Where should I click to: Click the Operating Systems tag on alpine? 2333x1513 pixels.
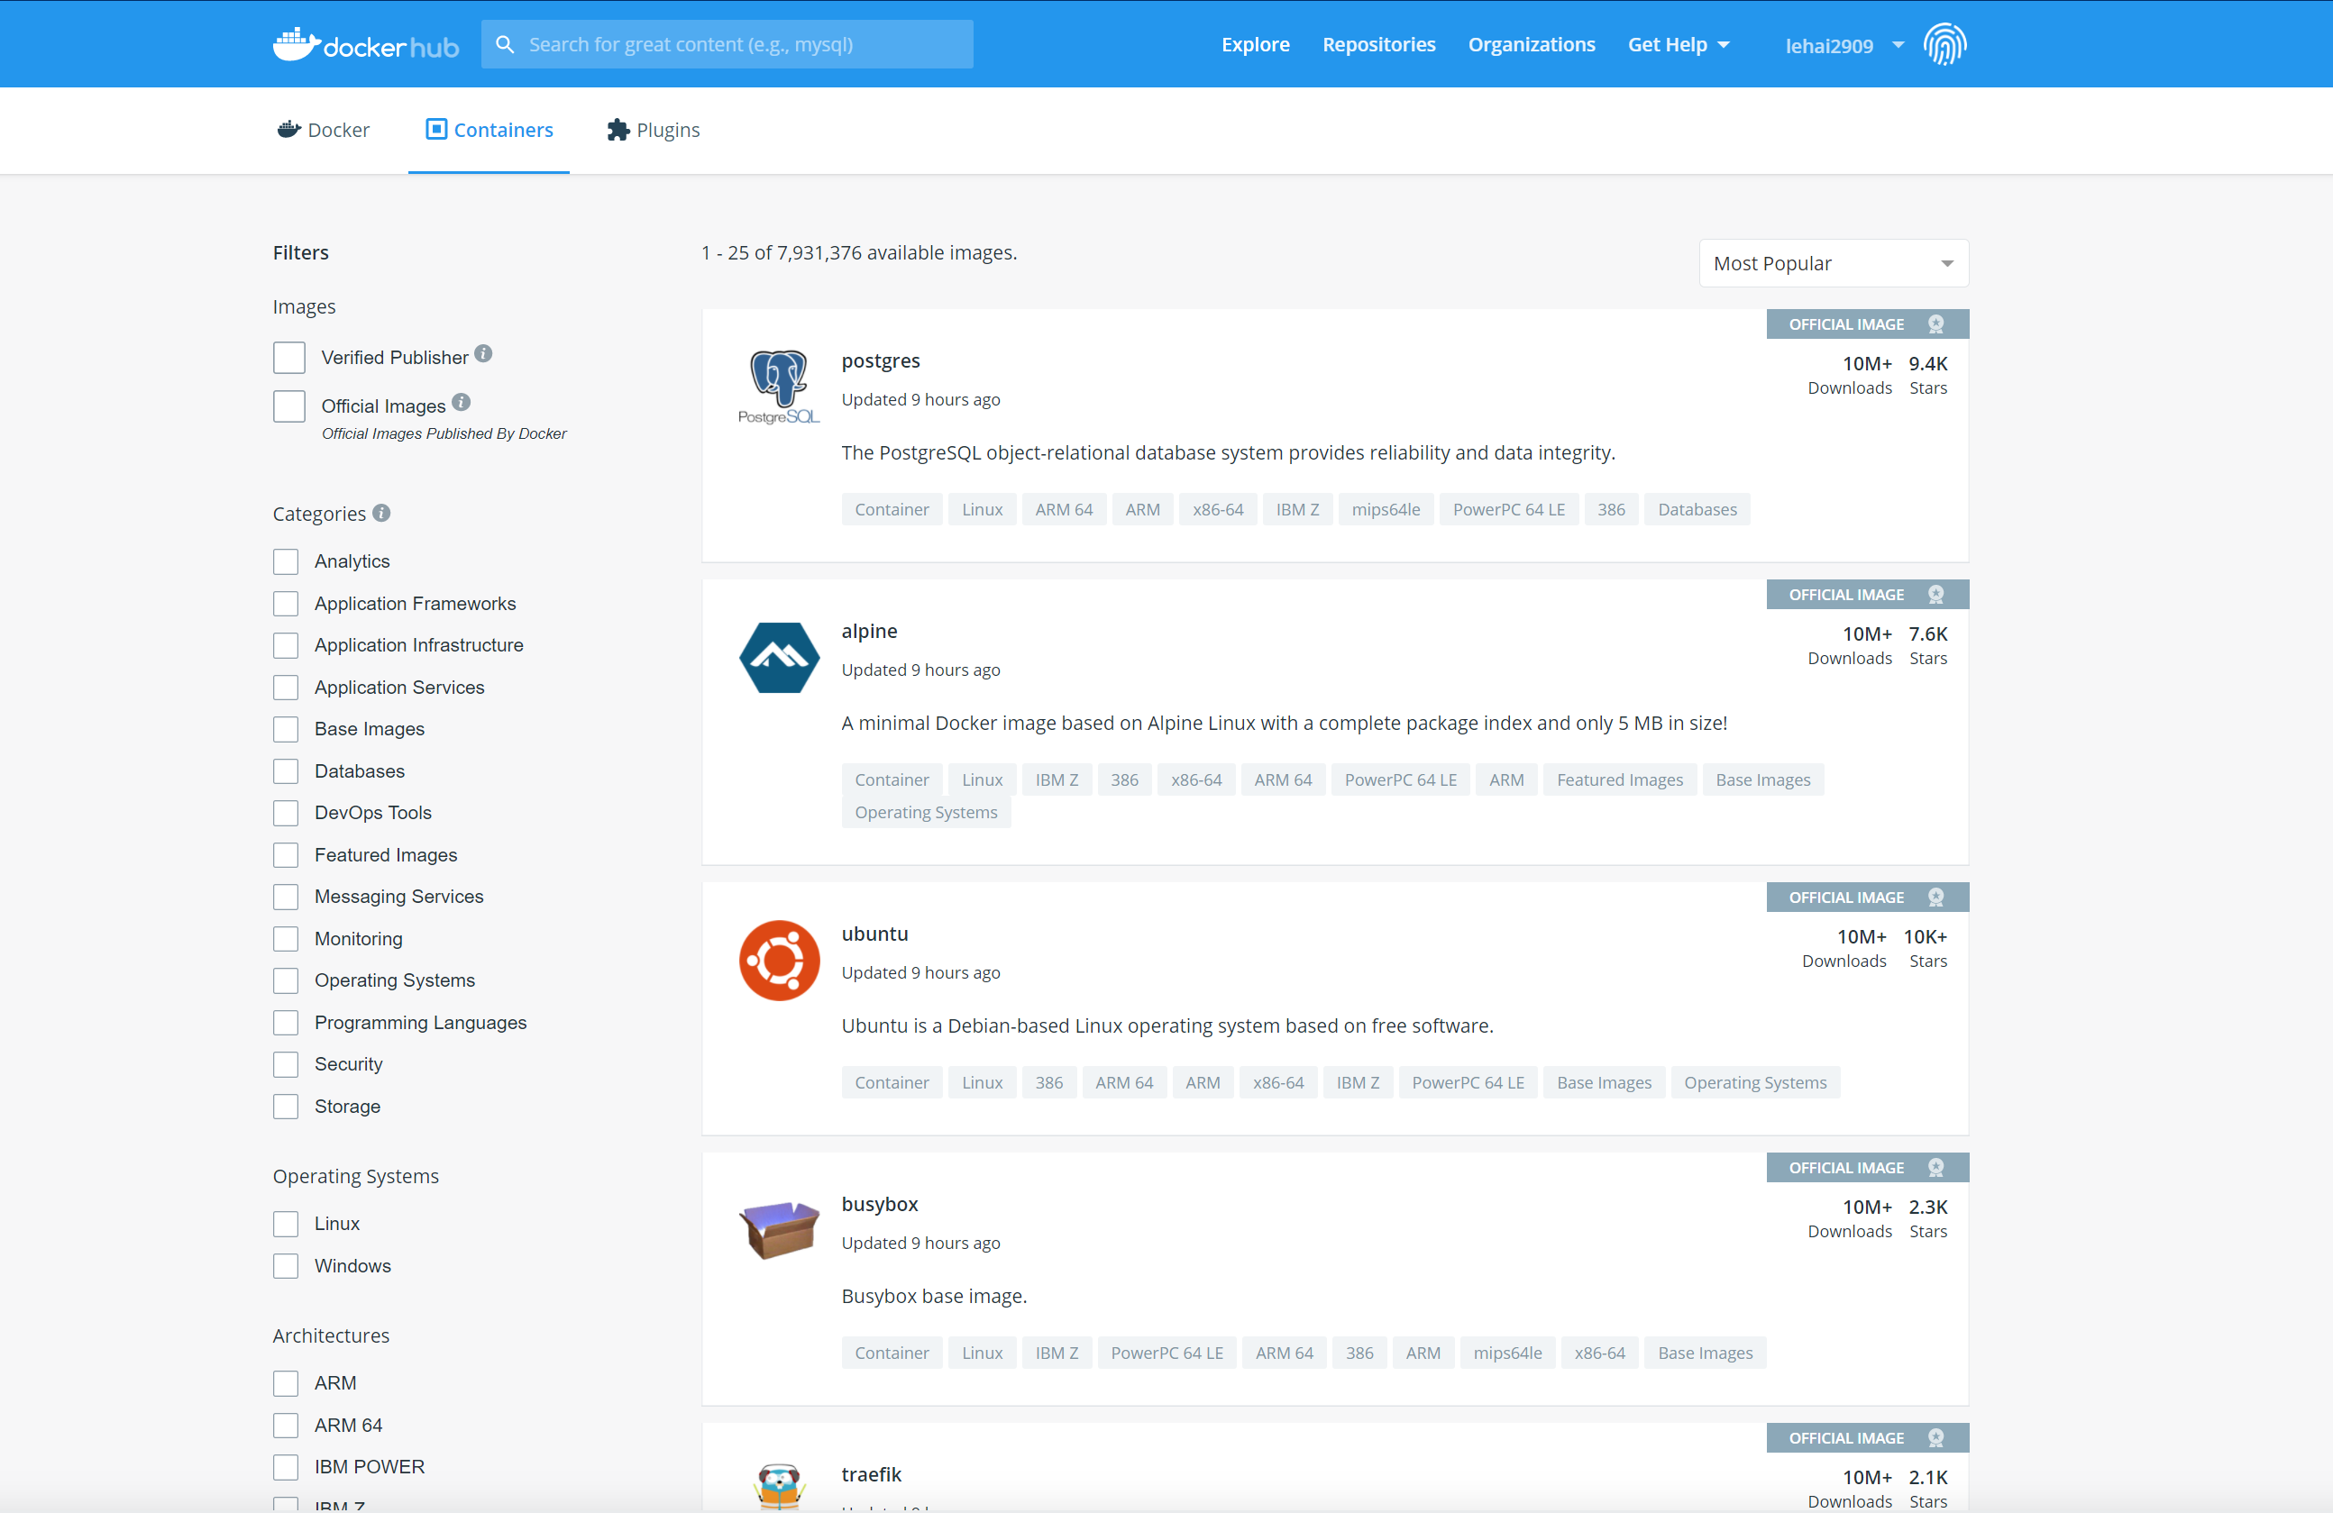click(x=926, y=812)
